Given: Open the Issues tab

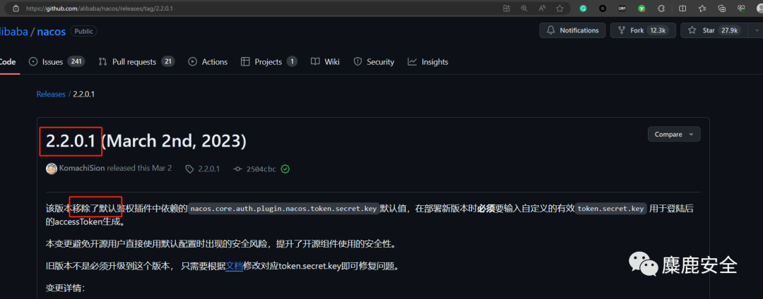Looking at the screenshot, I should [x=57, y=62].
